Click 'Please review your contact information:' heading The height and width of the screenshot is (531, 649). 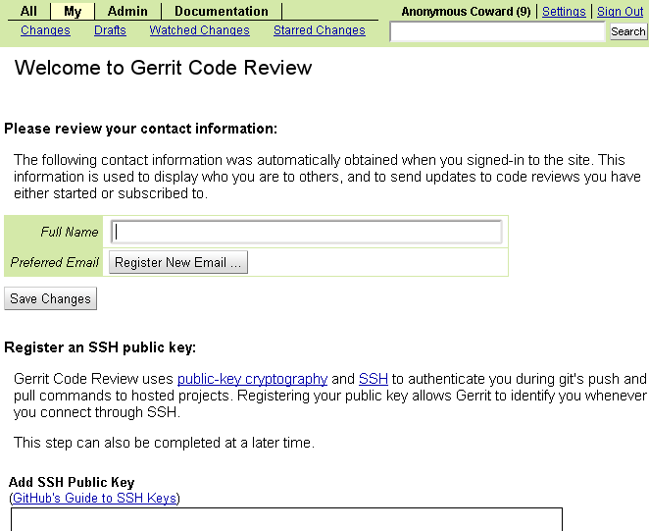pos(141,129)
